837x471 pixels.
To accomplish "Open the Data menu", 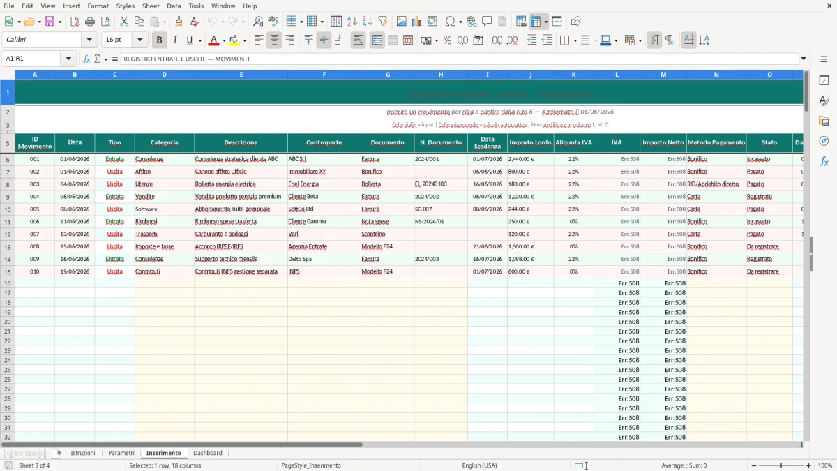I will [174, 6].
